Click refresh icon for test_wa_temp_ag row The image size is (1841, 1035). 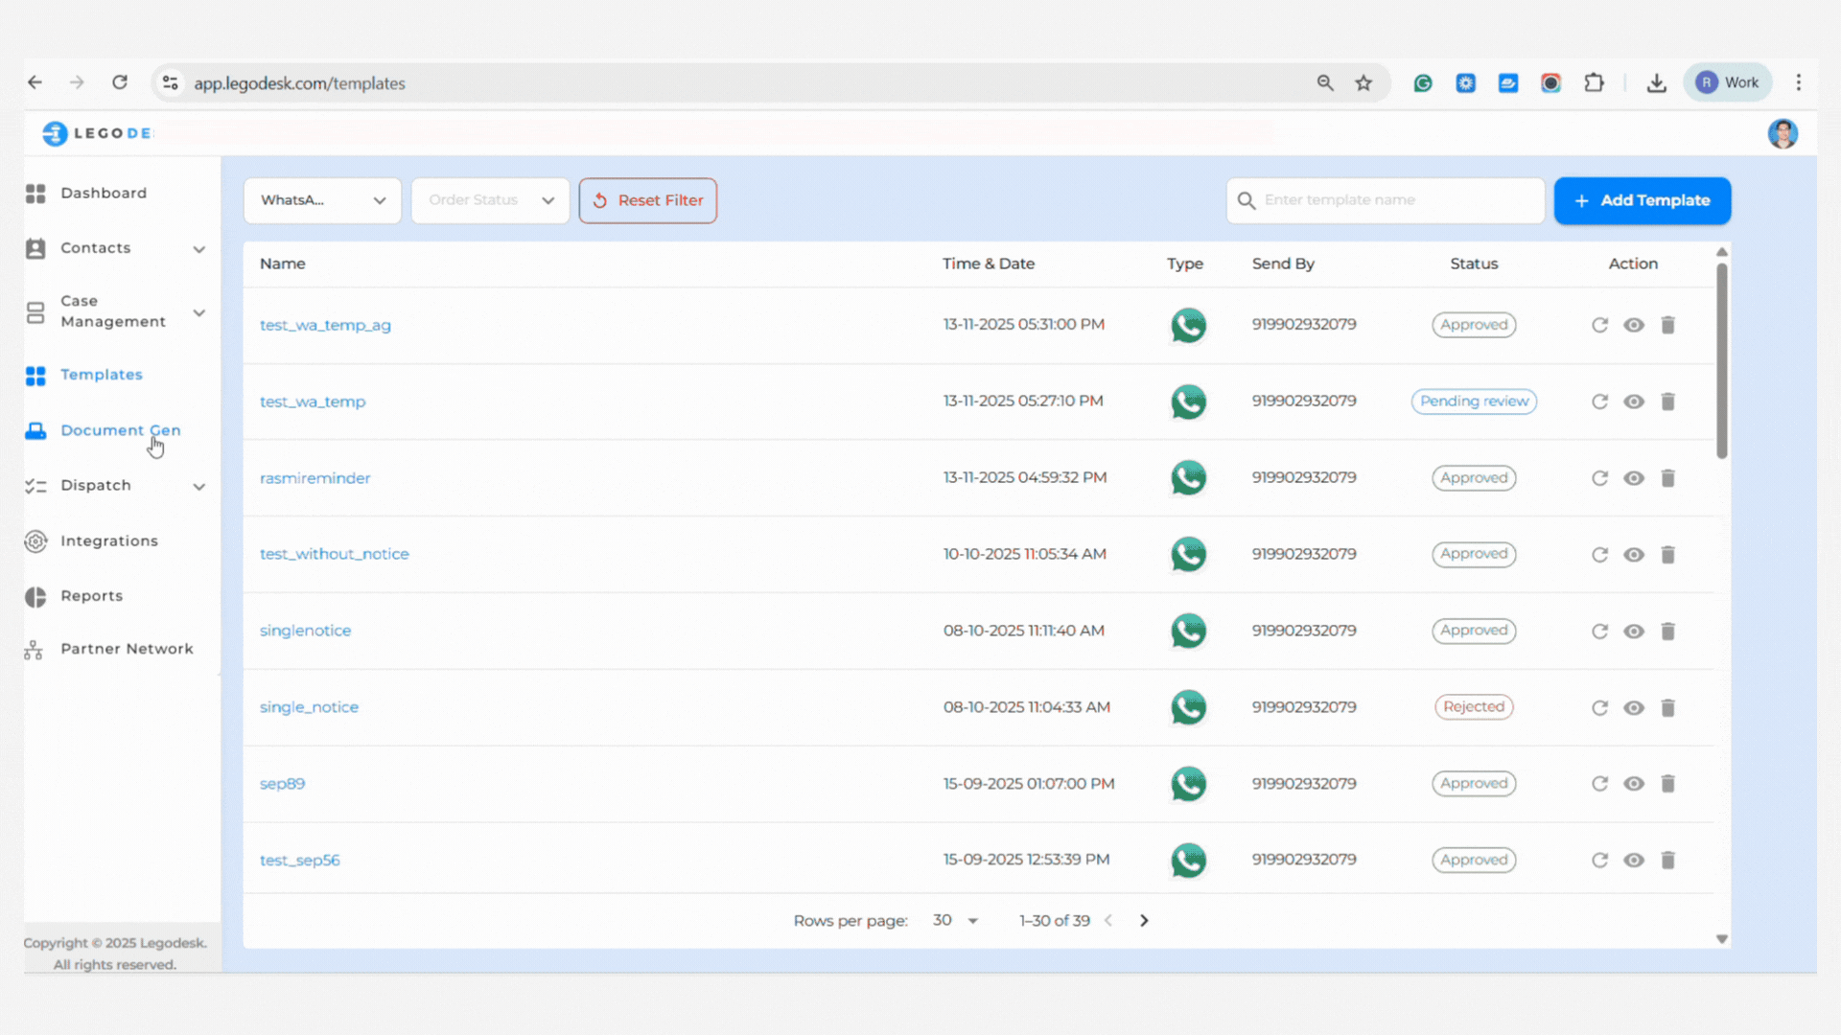point(1599,325)
